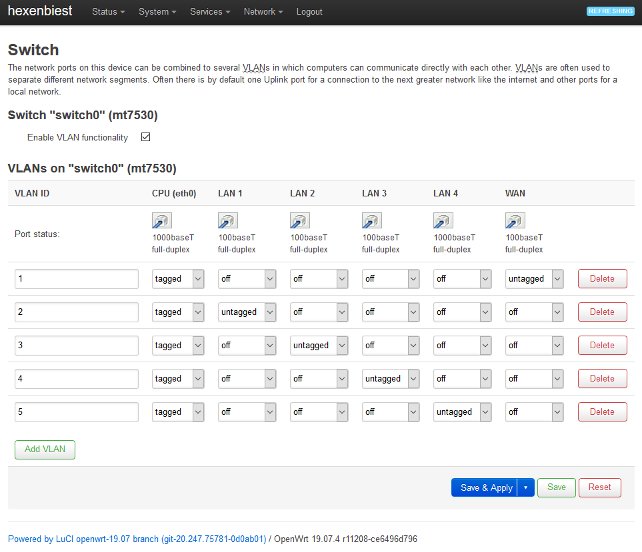
Task: Open CPU (eth0) dropdown for VLAN 5
Action: tap(178, 412)
